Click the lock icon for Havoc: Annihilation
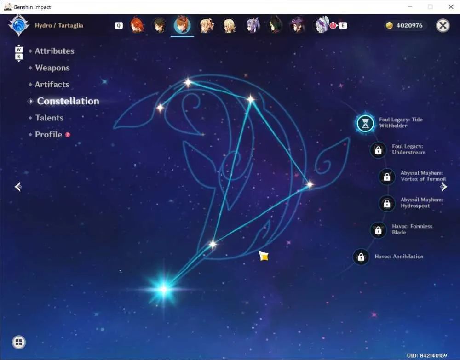The image size is (460, 360). point(361,257)
